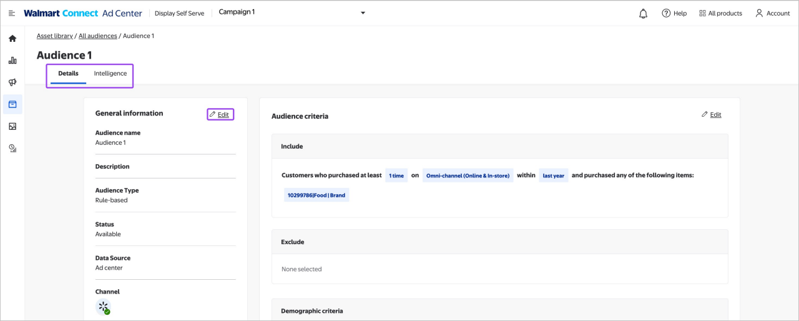
Task: Click the 'Description' field label
Action: tap(112, 167)
